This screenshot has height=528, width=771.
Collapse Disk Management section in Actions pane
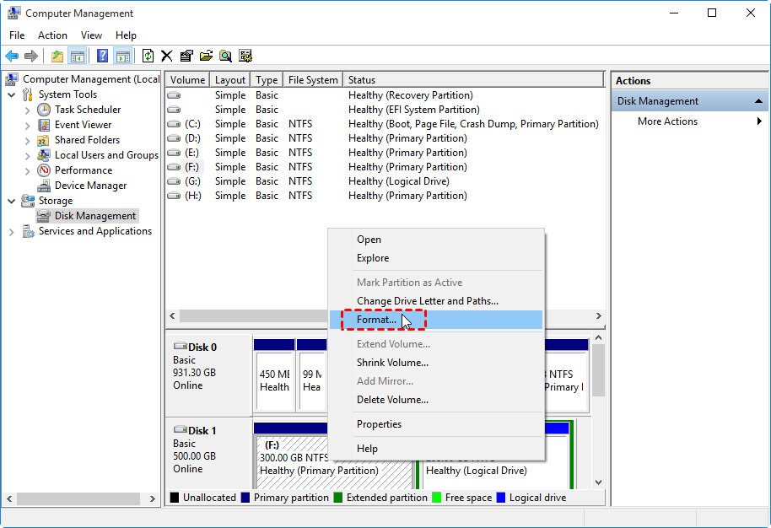(x=758, y=100)
